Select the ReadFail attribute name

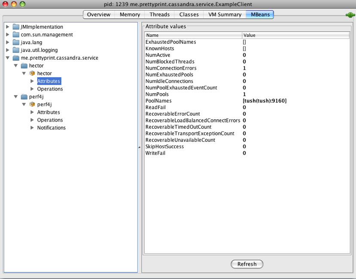[x=155, y=107]
